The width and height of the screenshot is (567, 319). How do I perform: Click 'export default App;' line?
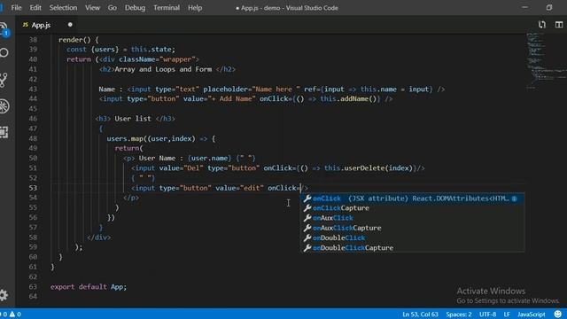pyautogui.click(x=89, y=286)
